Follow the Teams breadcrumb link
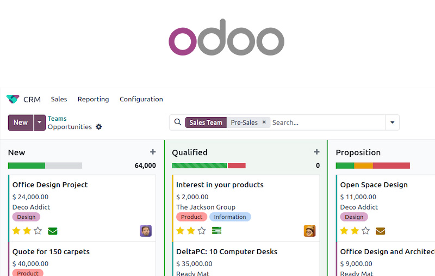 click(57, 119)
